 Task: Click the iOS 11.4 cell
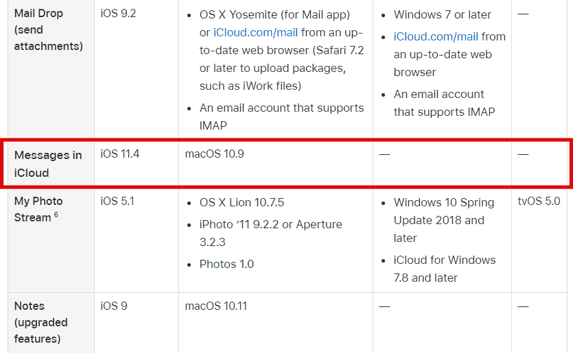[x=120, y=154]
